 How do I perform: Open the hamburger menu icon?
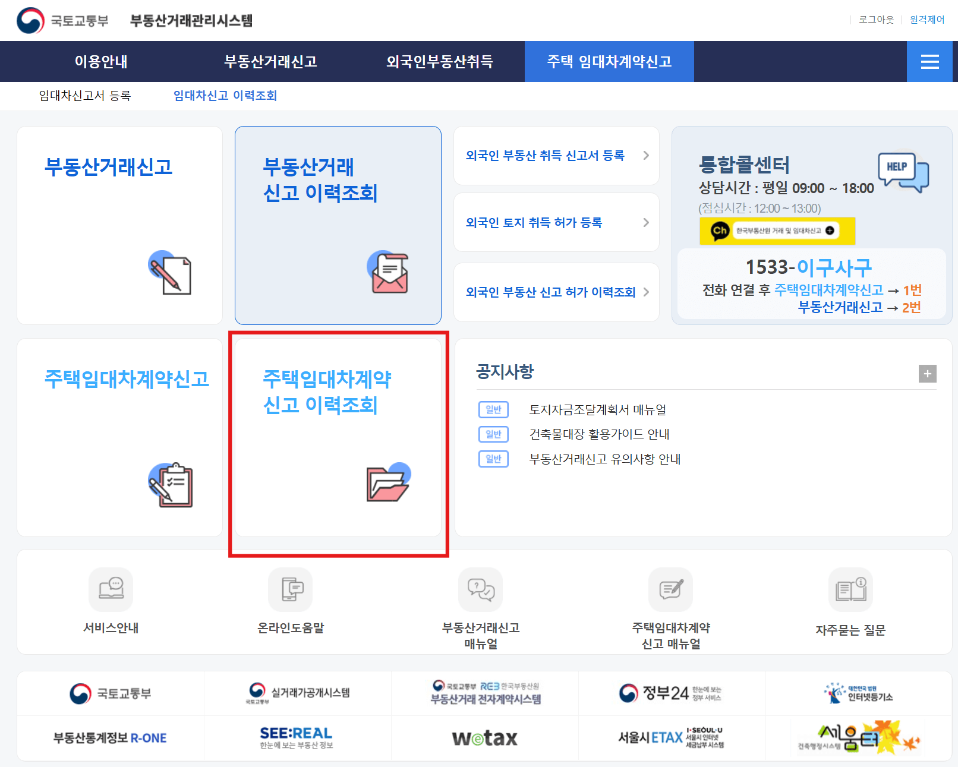[929, 62]
